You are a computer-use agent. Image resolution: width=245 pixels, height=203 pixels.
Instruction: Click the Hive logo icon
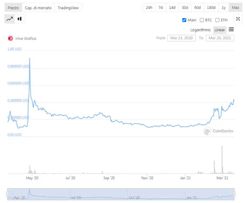pos(10,38)
